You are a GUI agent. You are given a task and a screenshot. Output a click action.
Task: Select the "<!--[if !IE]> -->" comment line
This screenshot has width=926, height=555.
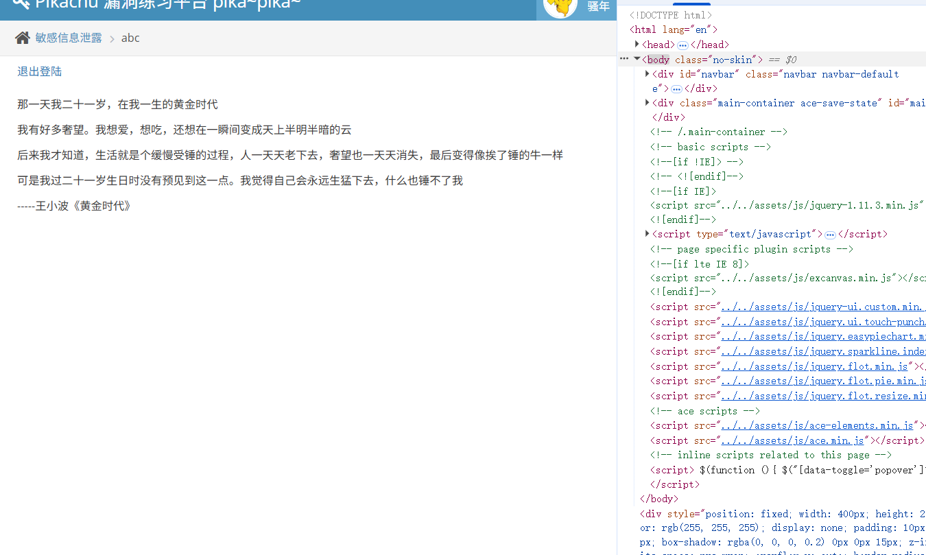point(697,162)
